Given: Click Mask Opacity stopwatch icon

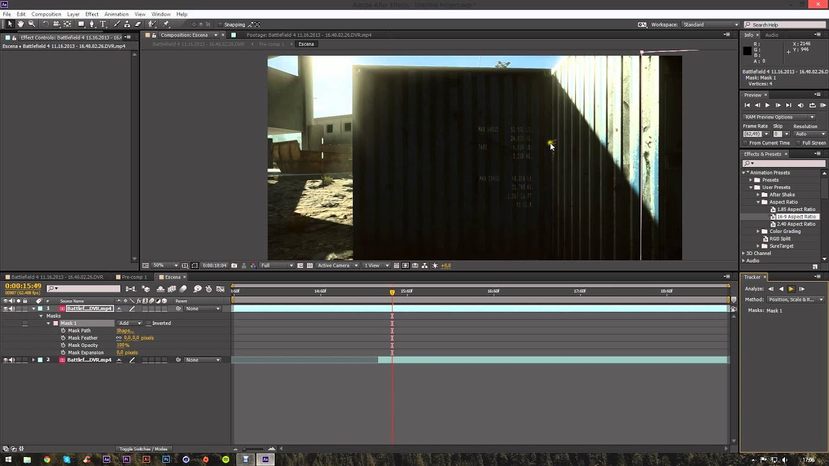Looking at the screenshot, I should click(63, 345).
